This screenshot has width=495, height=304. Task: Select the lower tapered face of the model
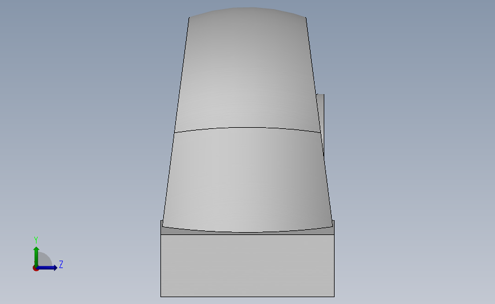click(247, 180)
